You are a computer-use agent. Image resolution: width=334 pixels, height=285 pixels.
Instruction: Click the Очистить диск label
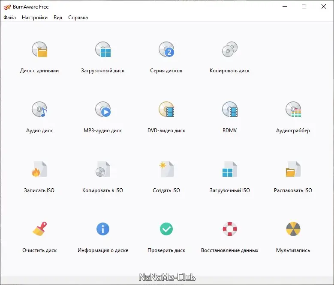coord(39,250)
